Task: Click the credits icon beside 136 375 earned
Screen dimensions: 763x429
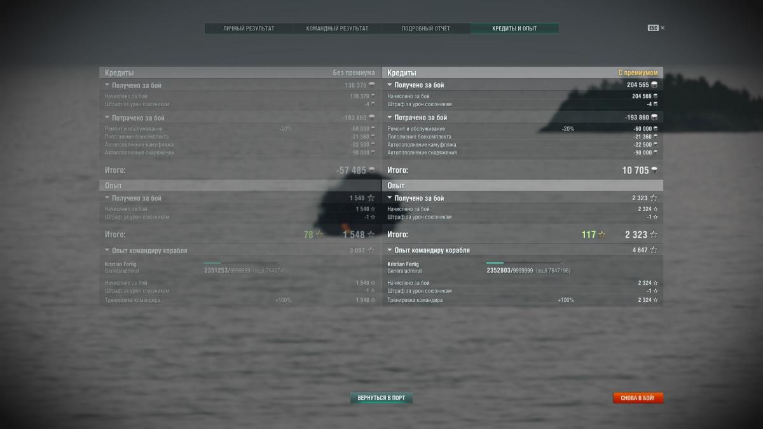Action: pos(371,85)
